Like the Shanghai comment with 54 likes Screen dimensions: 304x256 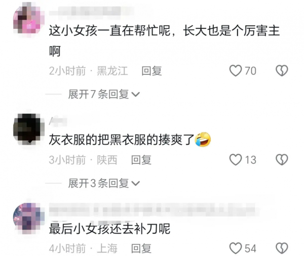pyautogui.click(x=236, y=248)
